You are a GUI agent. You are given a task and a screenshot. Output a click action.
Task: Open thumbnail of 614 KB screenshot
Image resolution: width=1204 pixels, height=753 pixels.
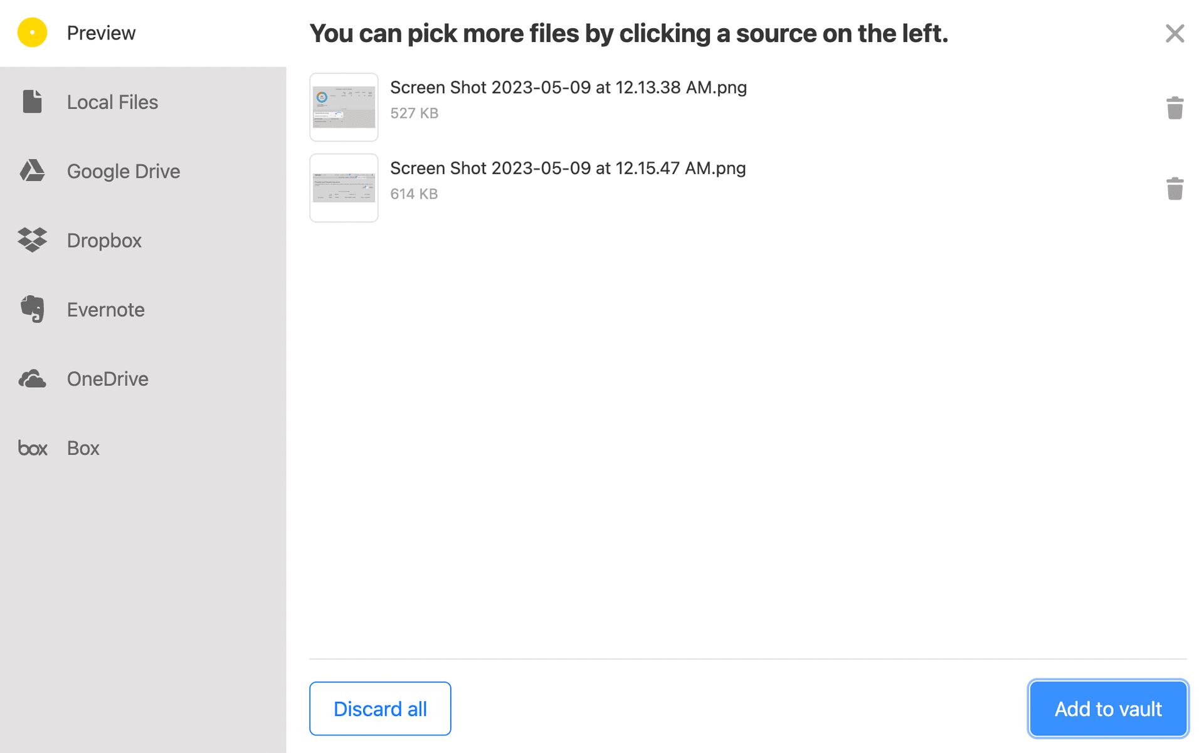pyautogui.click(x=344, y=188)
